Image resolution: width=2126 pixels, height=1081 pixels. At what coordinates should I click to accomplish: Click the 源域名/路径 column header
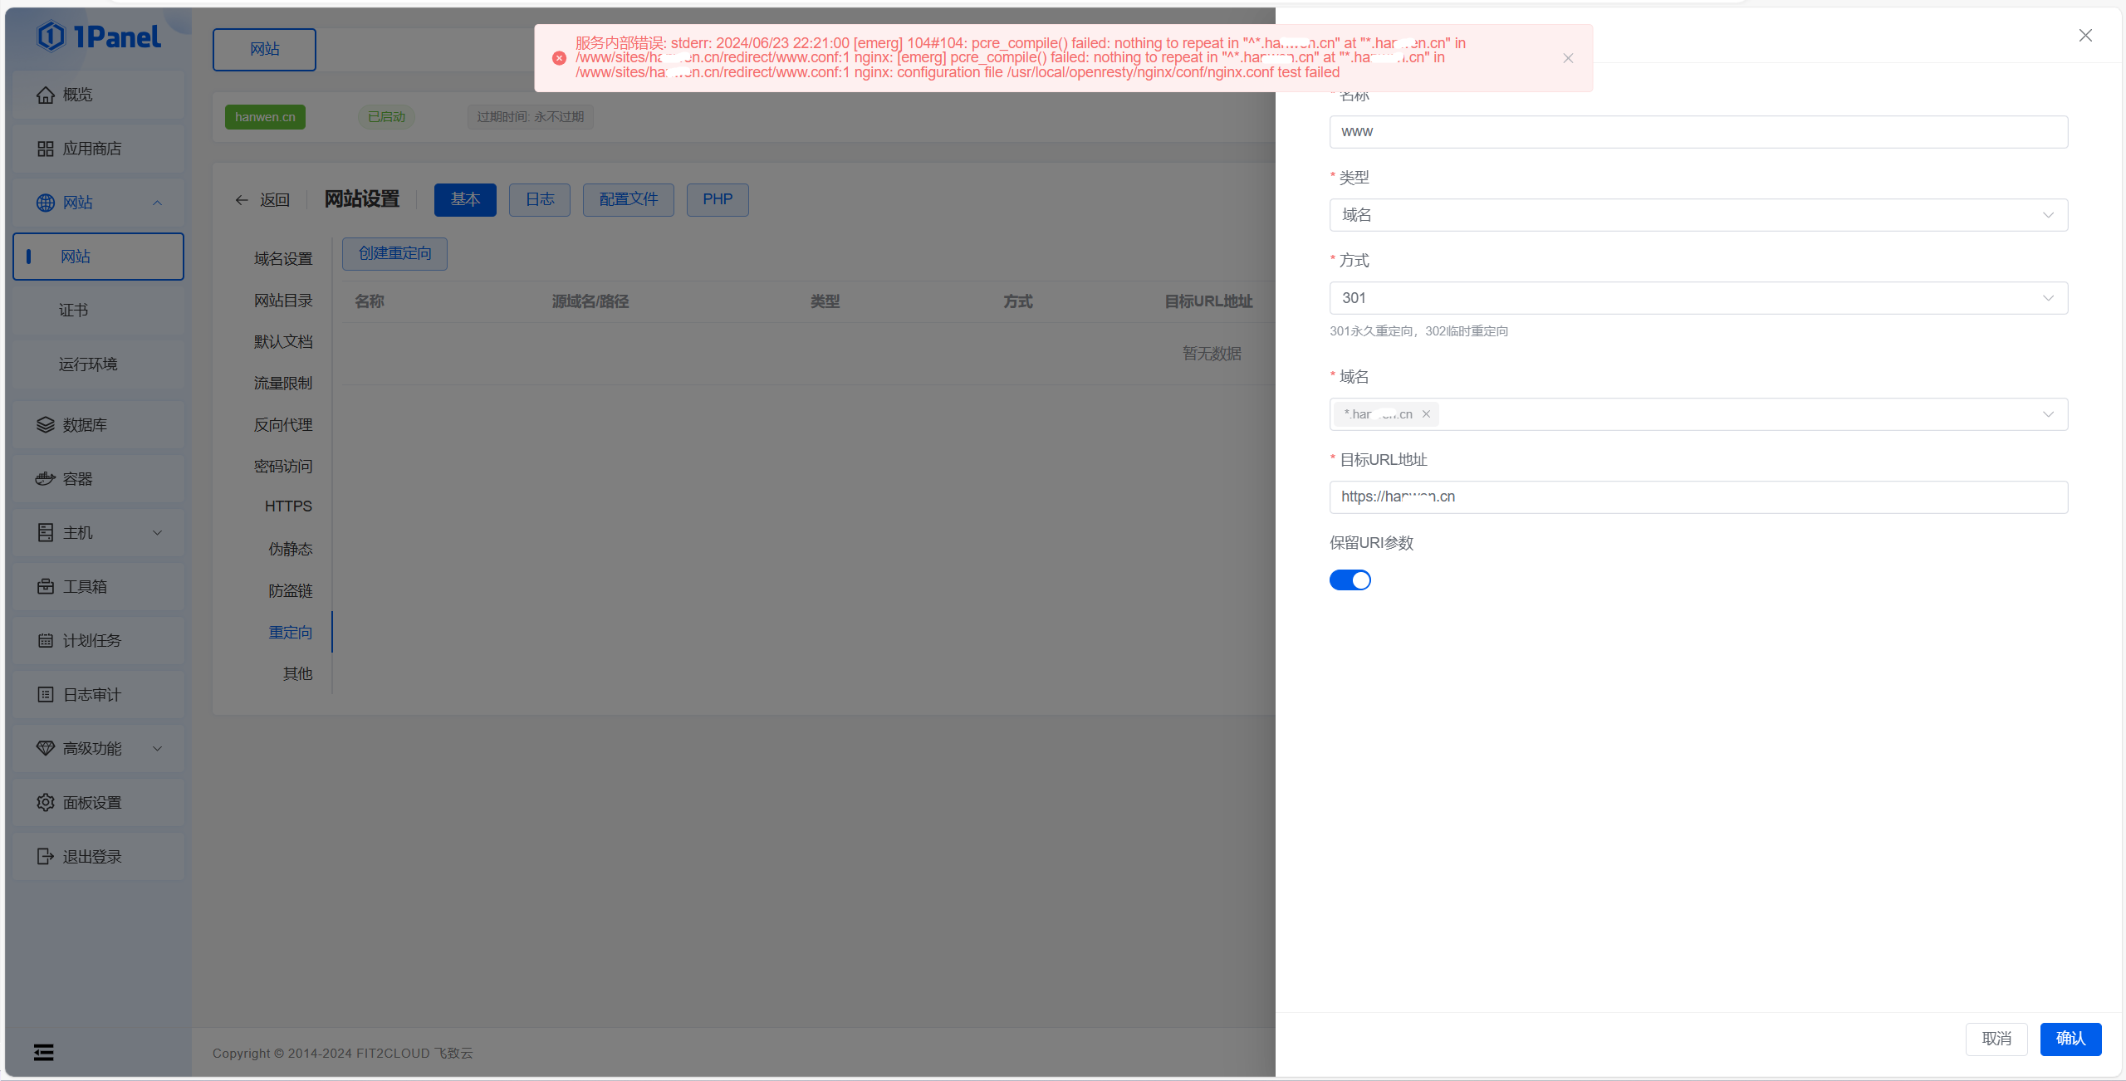pyautogui.click(x=590, y=301)
